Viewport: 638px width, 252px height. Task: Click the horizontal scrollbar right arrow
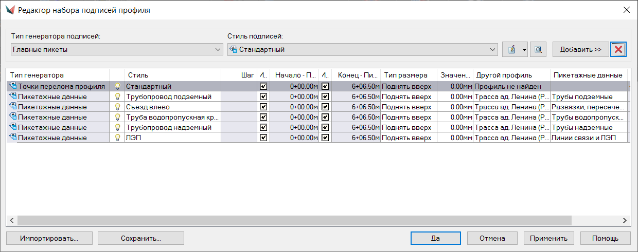point(625,220)
